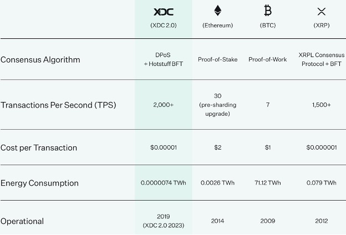Select the Proof-of-Work cell

(x=268, y=59)
